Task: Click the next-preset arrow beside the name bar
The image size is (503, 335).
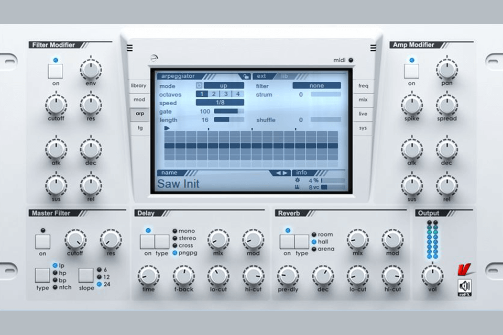Action: 285,173
